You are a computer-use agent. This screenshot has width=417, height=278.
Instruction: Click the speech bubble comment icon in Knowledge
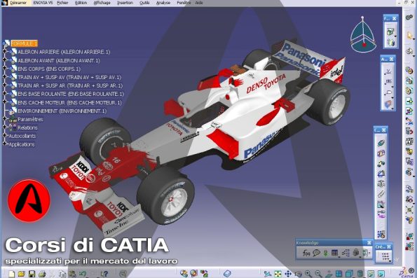[x=316, y=253]
